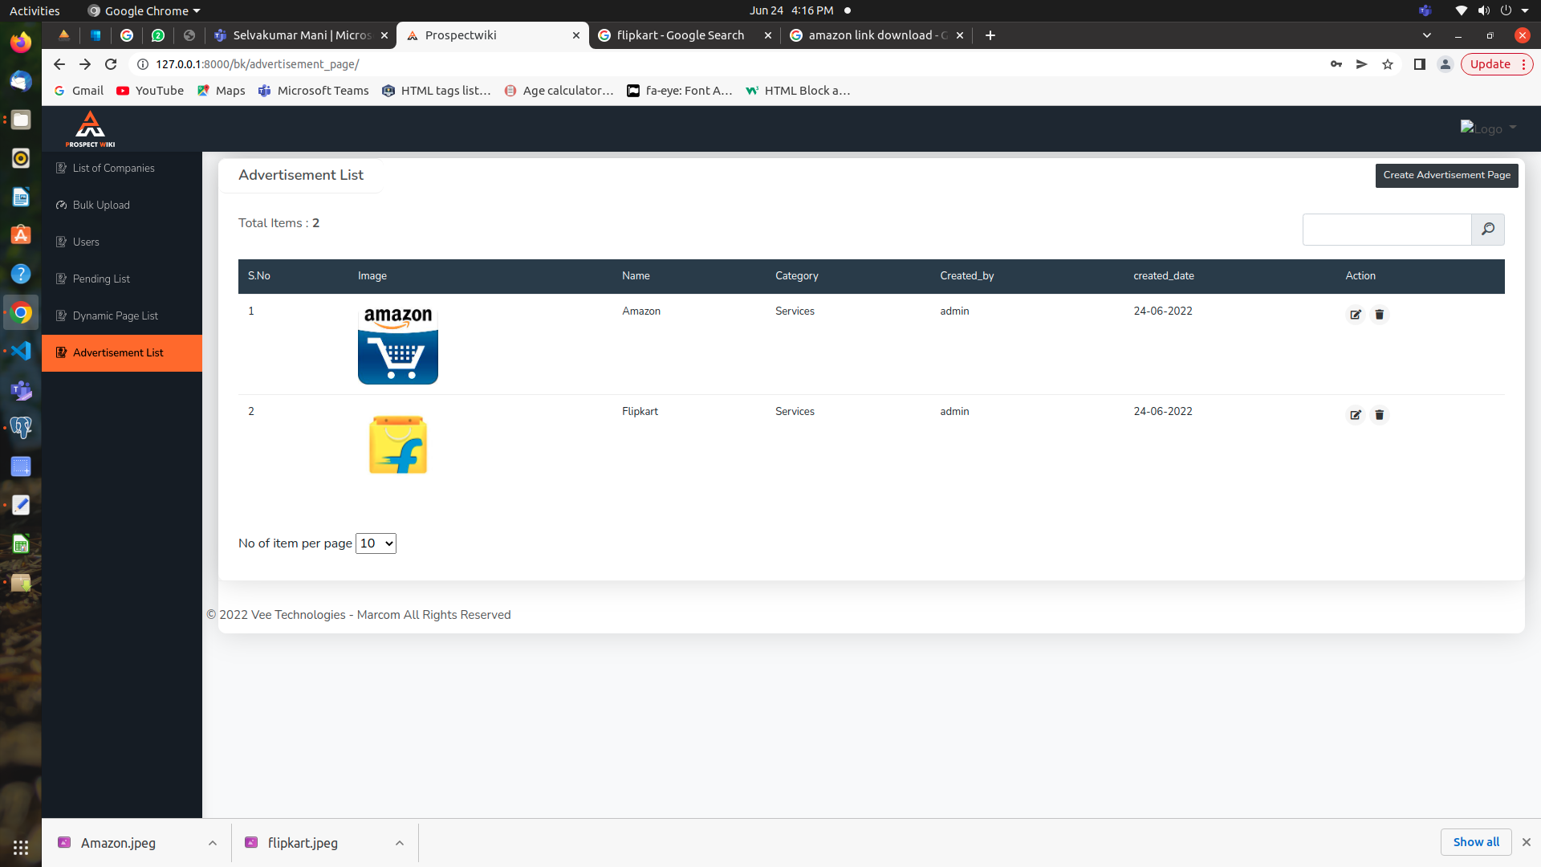Click Show all downloads button
This screenshot has width=1541, height=867.
1476,842
